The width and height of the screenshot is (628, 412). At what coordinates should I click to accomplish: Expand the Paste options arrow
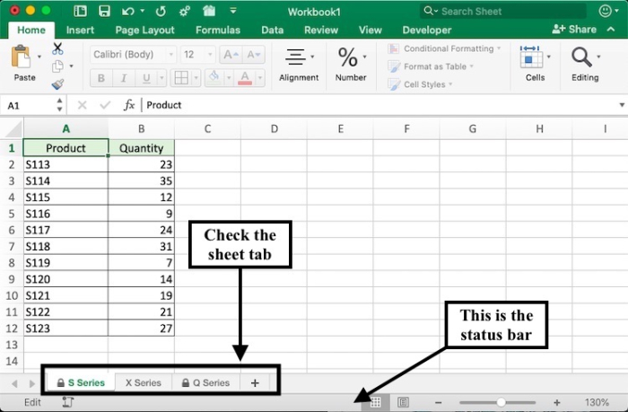[x=39, y=57]
